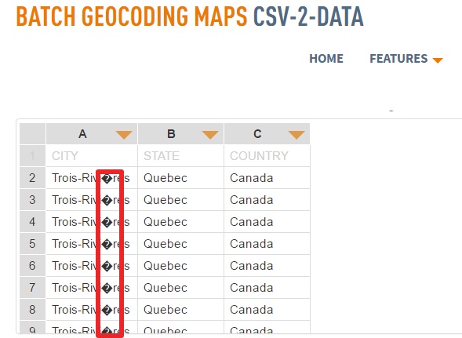
Task: Click the COUNTRY header cell
Action: (267, 156)
